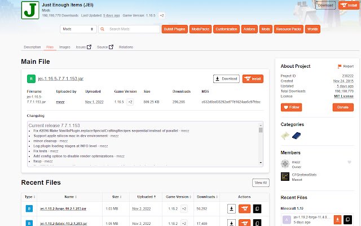The width and height of the screenshot is (361, 226).
Task: Click black copy icon for jei-1.19.2-forge sidebar file
Action: coord(347,220)
